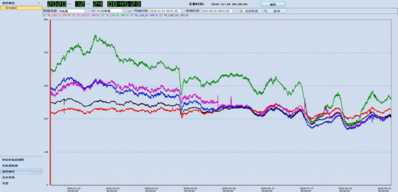Click the screenshot button at top right
The width and height of the screenshot is (398, 192).
(273, 4)
